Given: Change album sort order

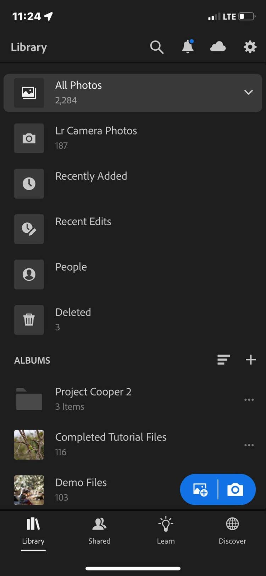Looking at the screenshot, I should pyautogui.click(x=223, y=360).
